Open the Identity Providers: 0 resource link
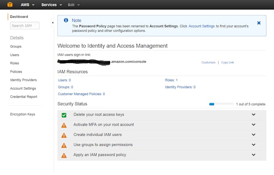Viewport: 274px width, 175px height. 180,87
